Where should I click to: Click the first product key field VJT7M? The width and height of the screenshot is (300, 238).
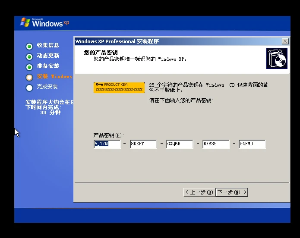(107, 144)
